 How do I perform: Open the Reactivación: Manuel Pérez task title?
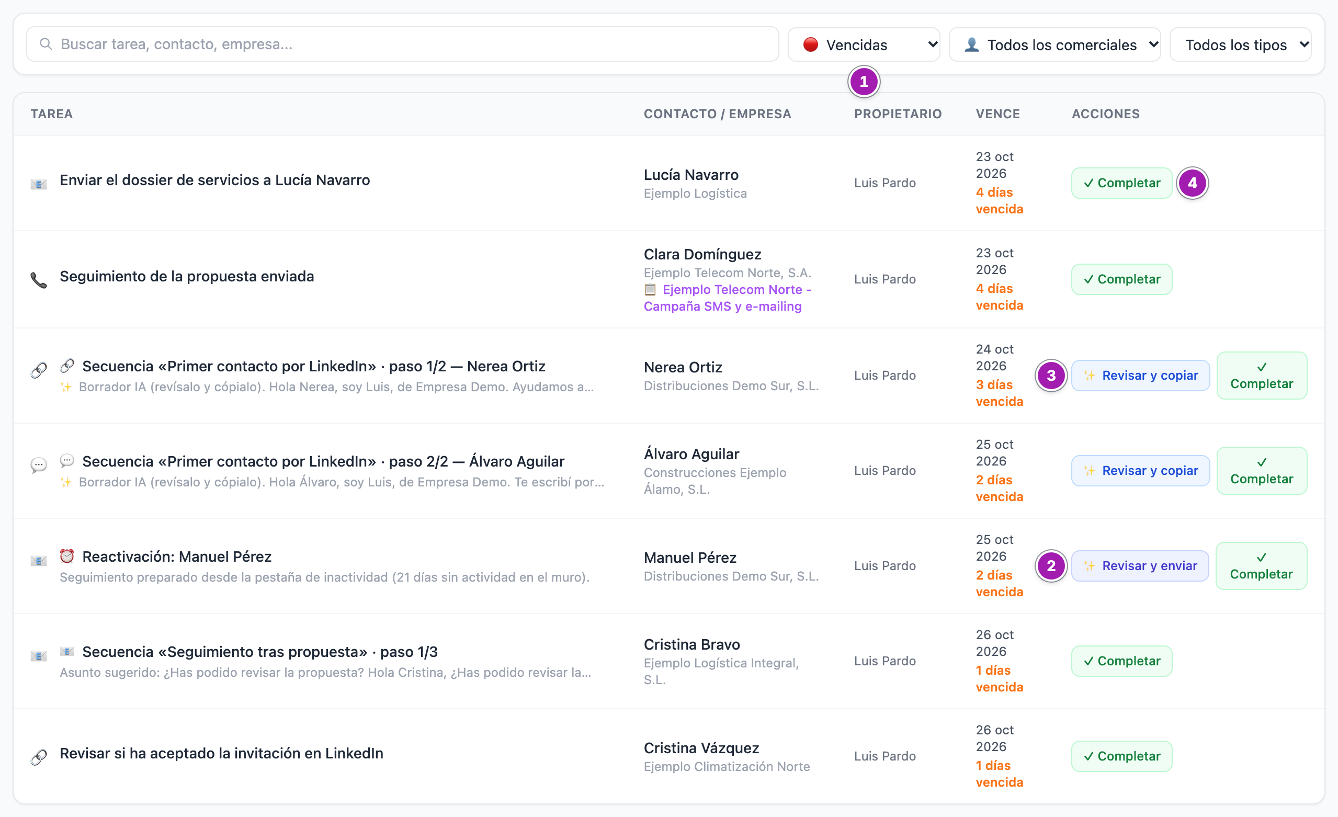point(177,557)
